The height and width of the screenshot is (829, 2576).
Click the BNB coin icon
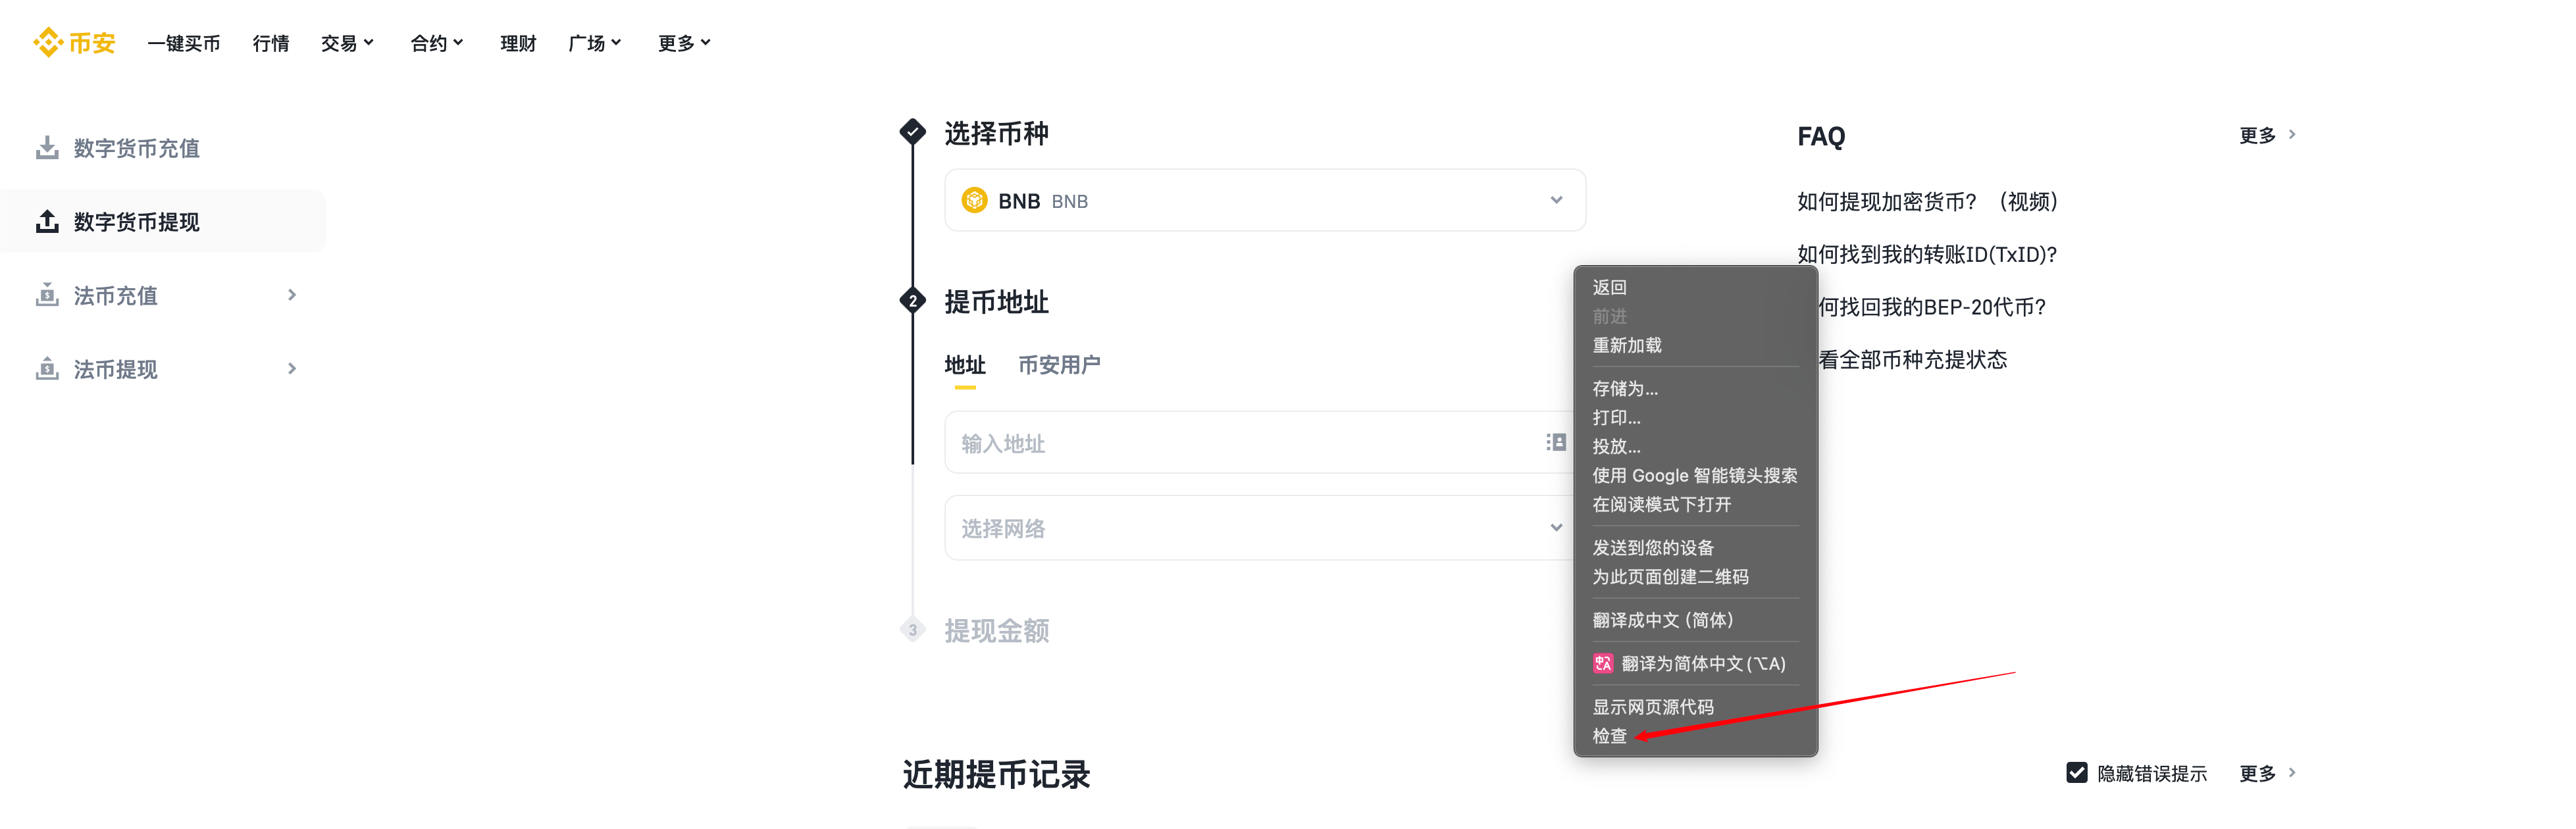974,201
